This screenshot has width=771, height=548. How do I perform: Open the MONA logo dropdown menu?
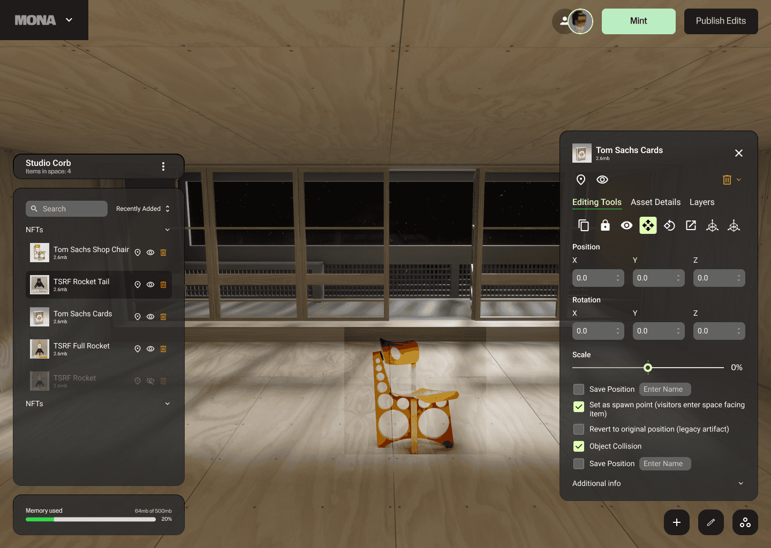(69, 20)
